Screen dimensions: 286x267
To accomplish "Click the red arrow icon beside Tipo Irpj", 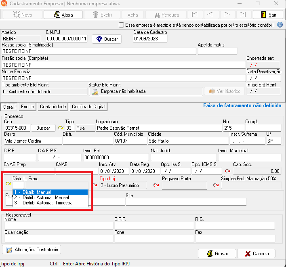I will coord(95,185).
